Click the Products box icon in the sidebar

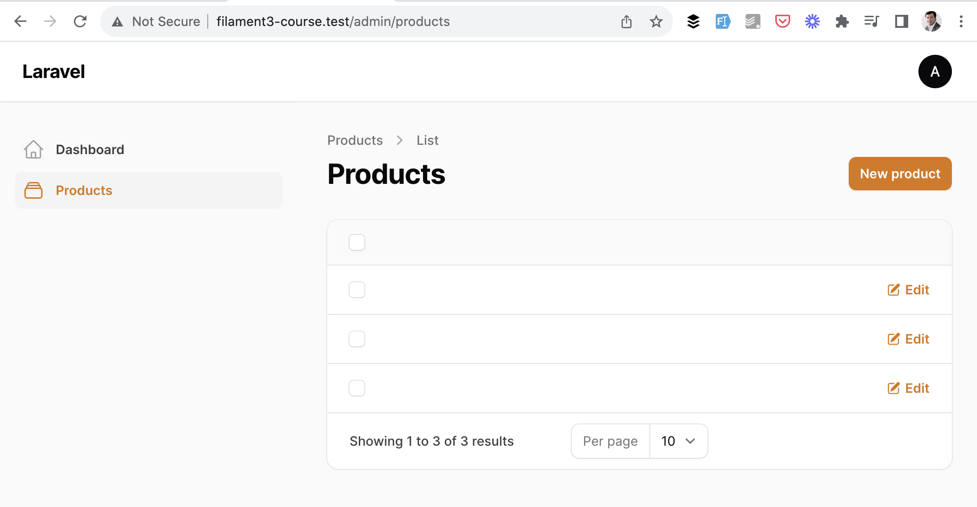pyautogui.click(x=33, y=190)
